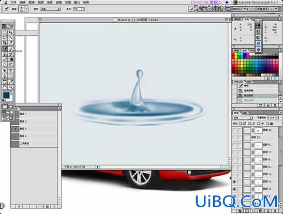Viewport: 283px width, 214px height.
Task: Select the Notes tool
Action: (5, 82)
